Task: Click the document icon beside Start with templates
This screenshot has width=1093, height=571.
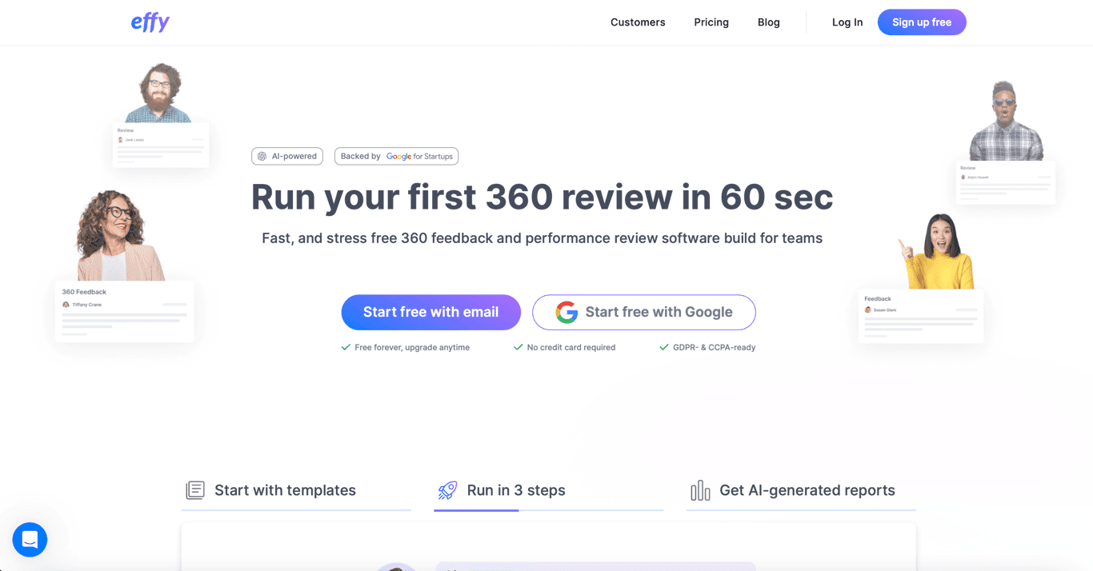Action: (194, 489)
